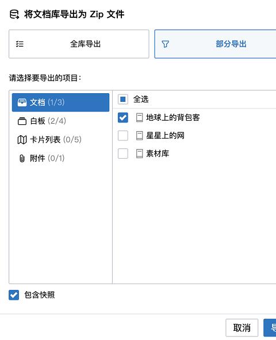Click the 取消 cancel button
Viewport: 276px width, 340px height.
[241, 328]
